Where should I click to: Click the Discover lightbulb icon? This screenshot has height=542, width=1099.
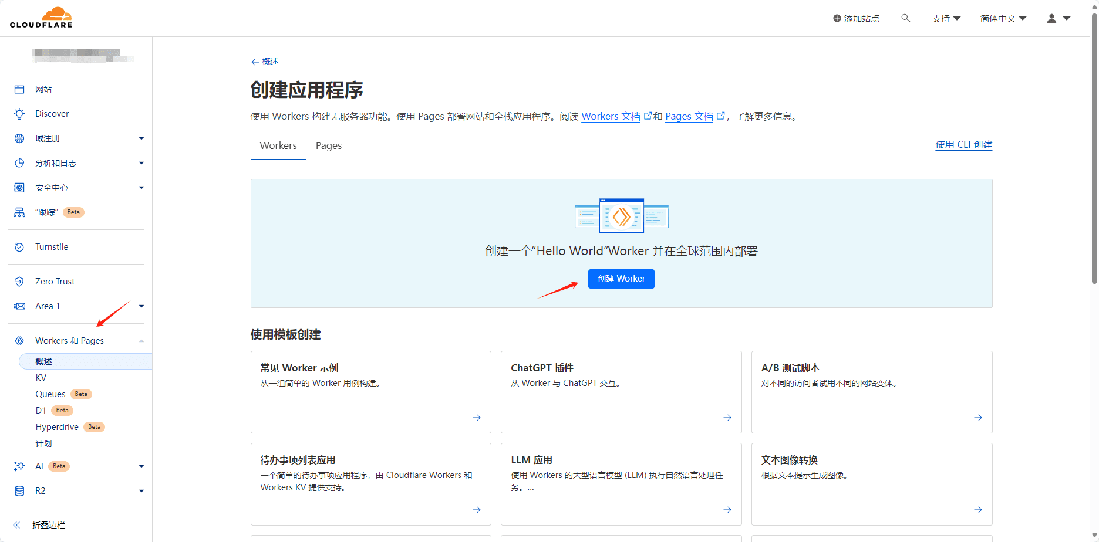(19, 114)
